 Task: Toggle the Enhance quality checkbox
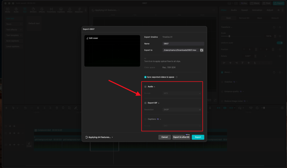tap(222, 92)
